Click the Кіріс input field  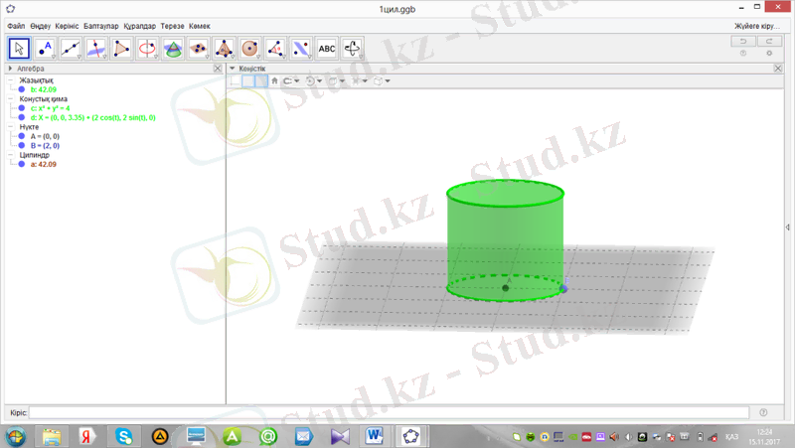click(x=388, y=412)
